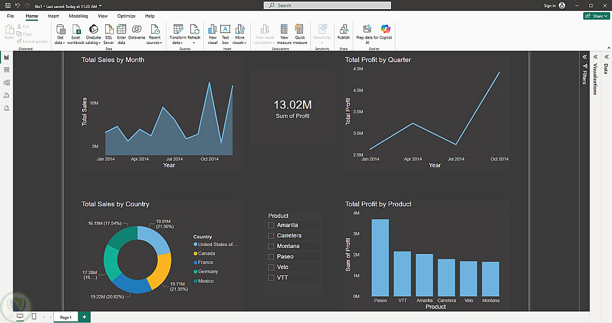Switch to mobile layout at bottom
The image size is (612, 323).
(34, 316)
